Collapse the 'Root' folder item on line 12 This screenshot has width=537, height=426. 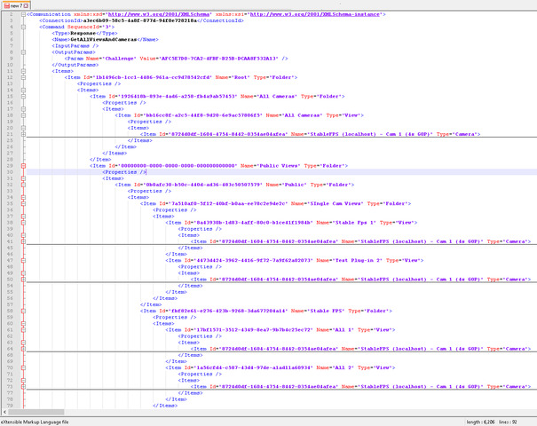(x=23, y=77)
